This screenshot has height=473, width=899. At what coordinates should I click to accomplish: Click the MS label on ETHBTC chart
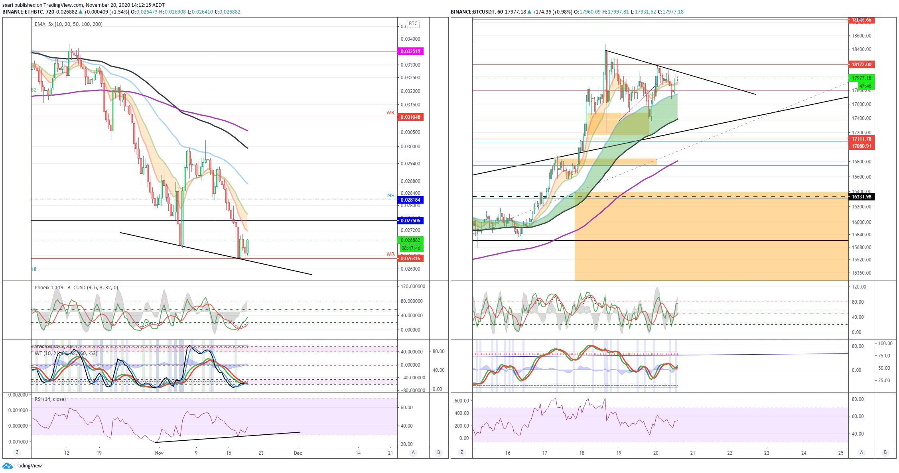point(391,196)
